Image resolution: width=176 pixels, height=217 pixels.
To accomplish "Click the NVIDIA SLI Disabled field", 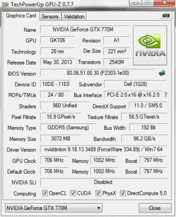I will pos(103,182).
